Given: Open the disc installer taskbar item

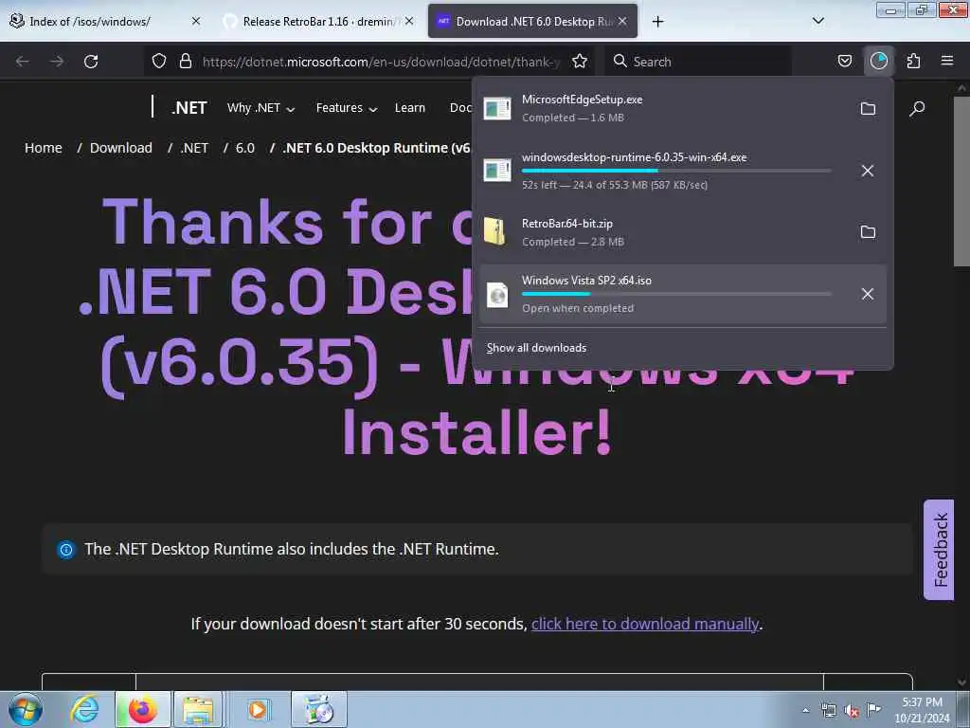Looking at the screenshot, I should (318, 709).
